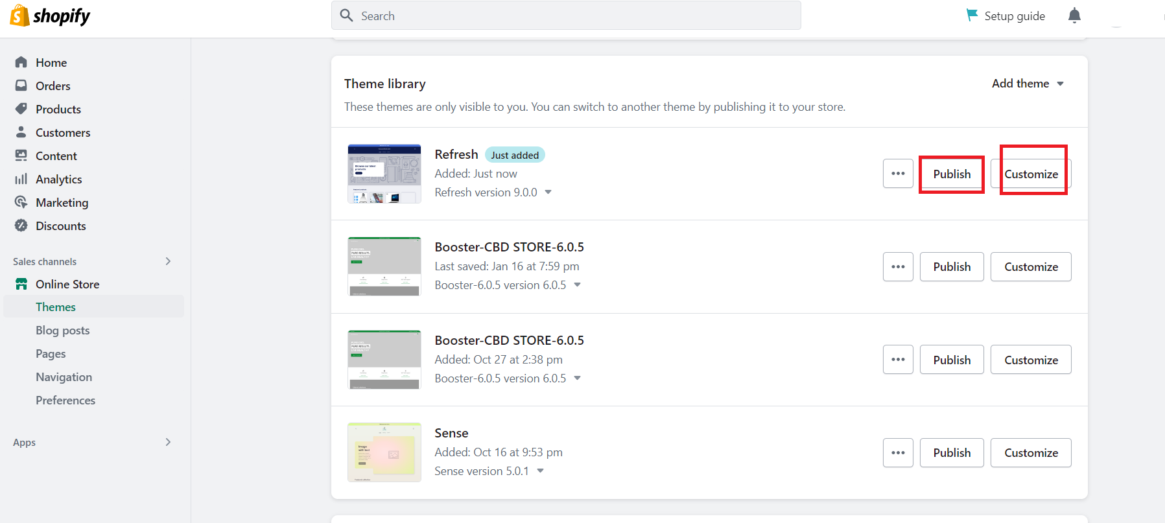Click the Refresh theme thumbnail
The width and height of the screenshot is (1165, 523).
[x=384, y=174]
